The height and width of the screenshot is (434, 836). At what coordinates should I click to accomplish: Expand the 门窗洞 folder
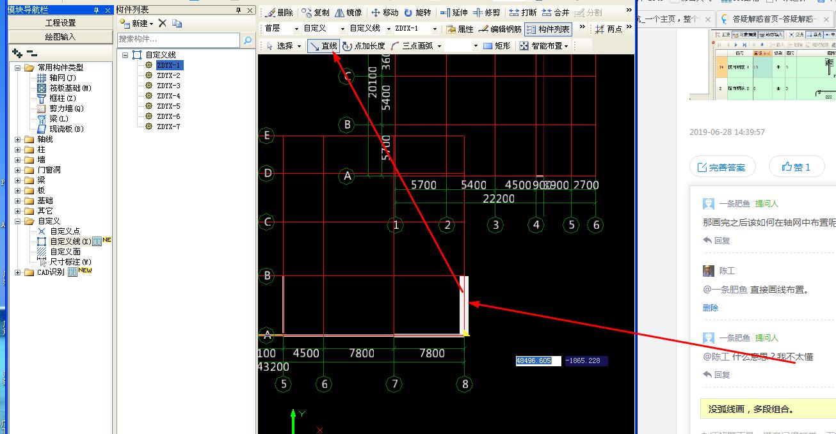tap(19, 170)
